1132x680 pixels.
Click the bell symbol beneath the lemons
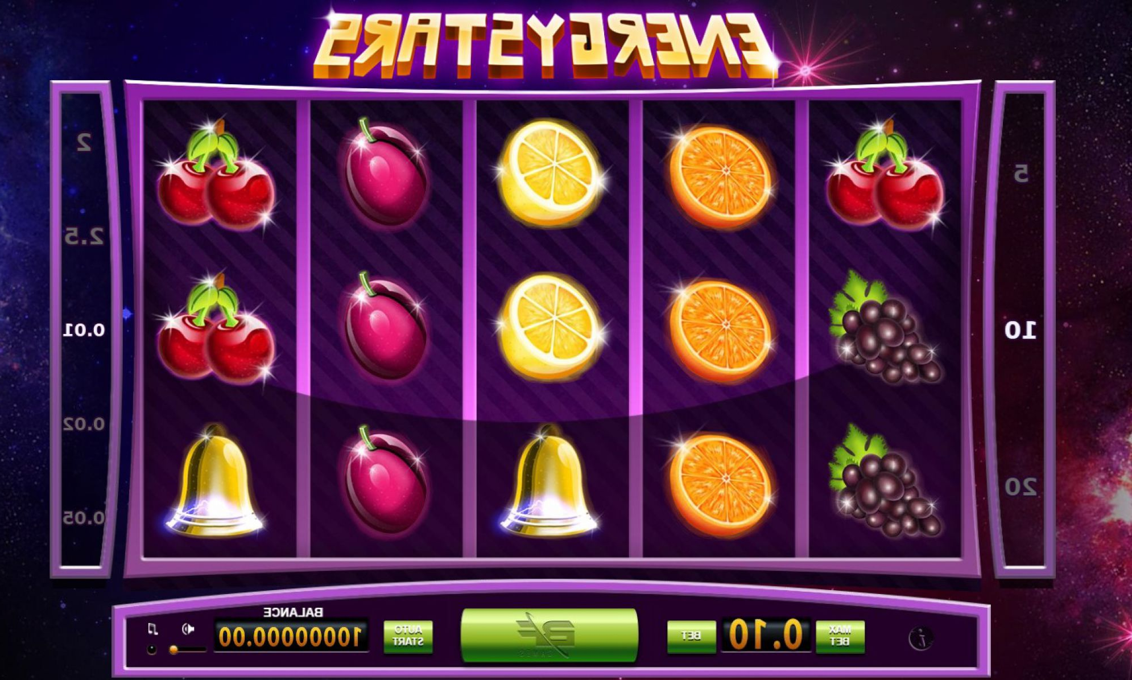click(548, 481)
